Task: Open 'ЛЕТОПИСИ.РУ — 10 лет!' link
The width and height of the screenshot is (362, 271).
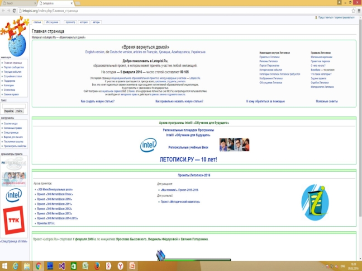Action: (188, 159)
